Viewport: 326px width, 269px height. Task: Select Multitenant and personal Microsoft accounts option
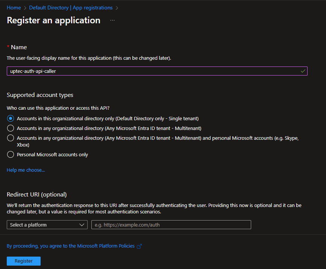pos(11,138)
